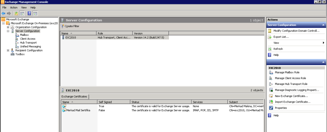Click the Back arrow toolbar icon
The image size is (327, 132).
point(3,14)
